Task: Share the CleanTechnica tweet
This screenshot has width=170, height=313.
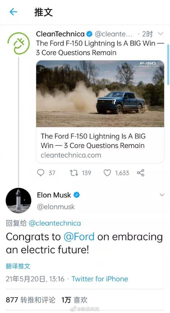Action: pyautogui.click(x=141, y=173)
